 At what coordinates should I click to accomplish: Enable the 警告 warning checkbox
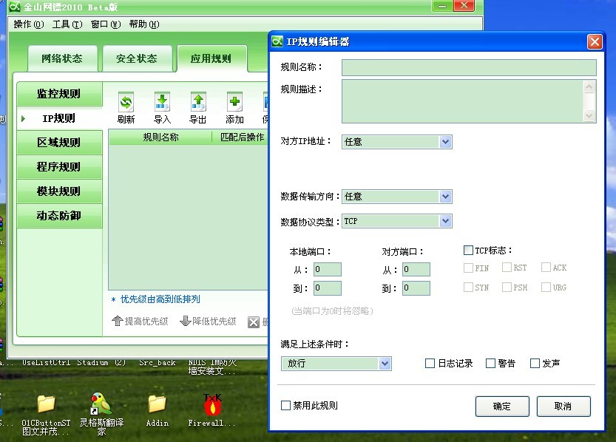490,363
